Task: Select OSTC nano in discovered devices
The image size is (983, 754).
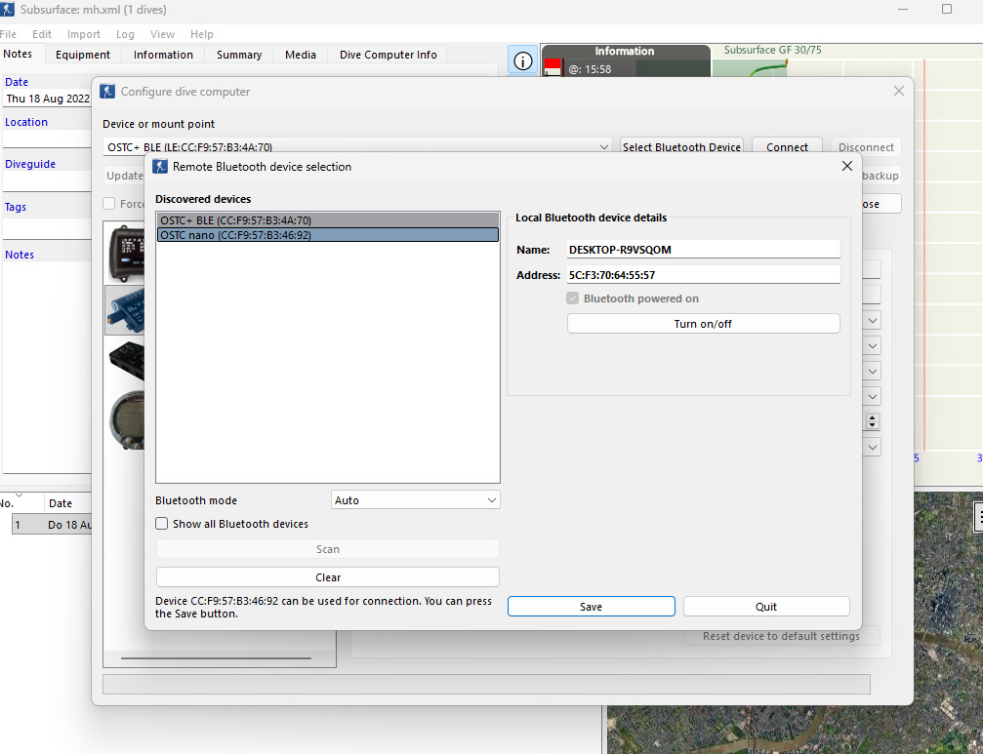Action: [328, 235]
